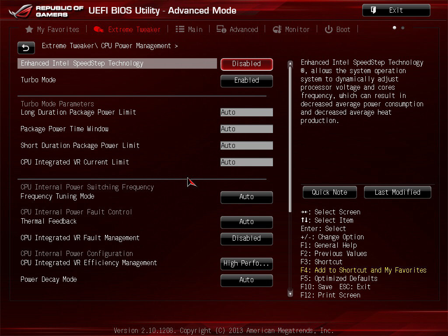
Task: Click Package Power Time Window field
Action: coord(247,129)
